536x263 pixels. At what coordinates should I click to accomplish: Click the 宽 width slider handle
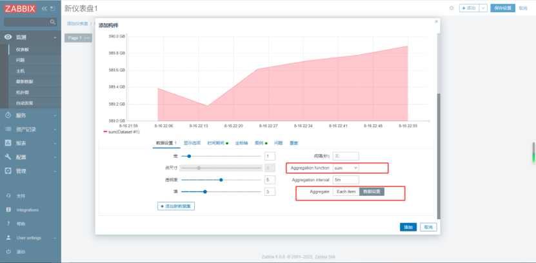pyautogui.click(x=189, y=156)
